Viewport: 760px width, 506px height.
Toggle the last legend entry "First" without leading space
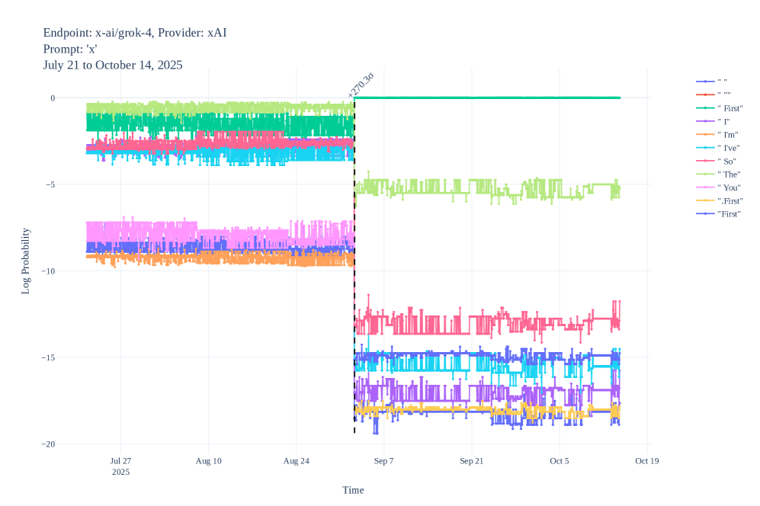pyautogui.click(x=719, y=213)
